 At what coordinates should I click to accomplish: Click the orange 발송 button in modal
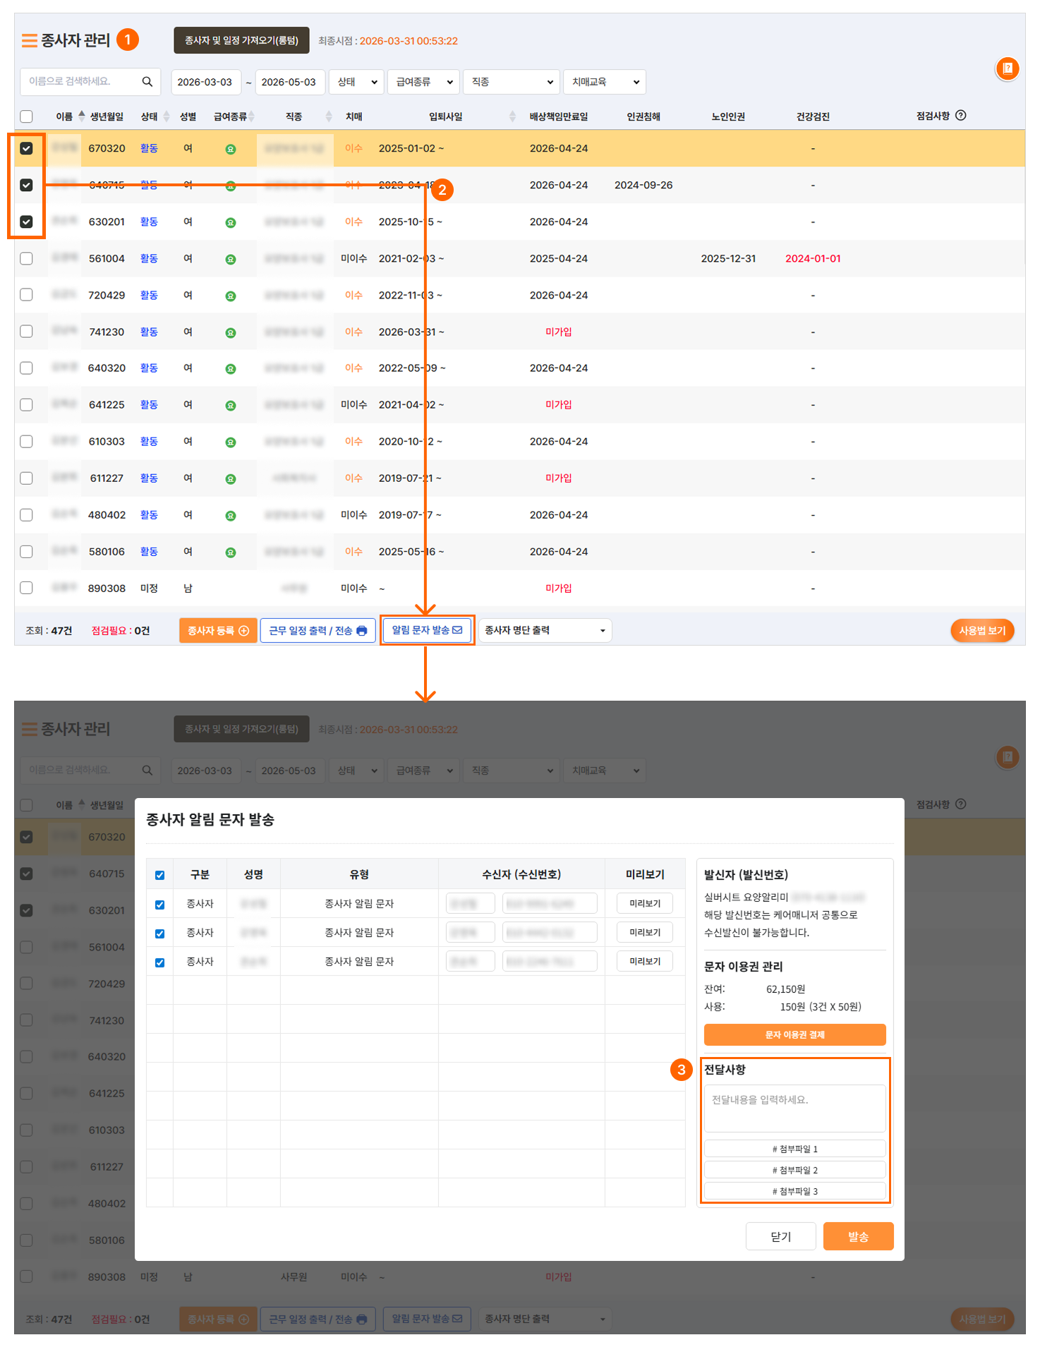(x=858, y=1236)
